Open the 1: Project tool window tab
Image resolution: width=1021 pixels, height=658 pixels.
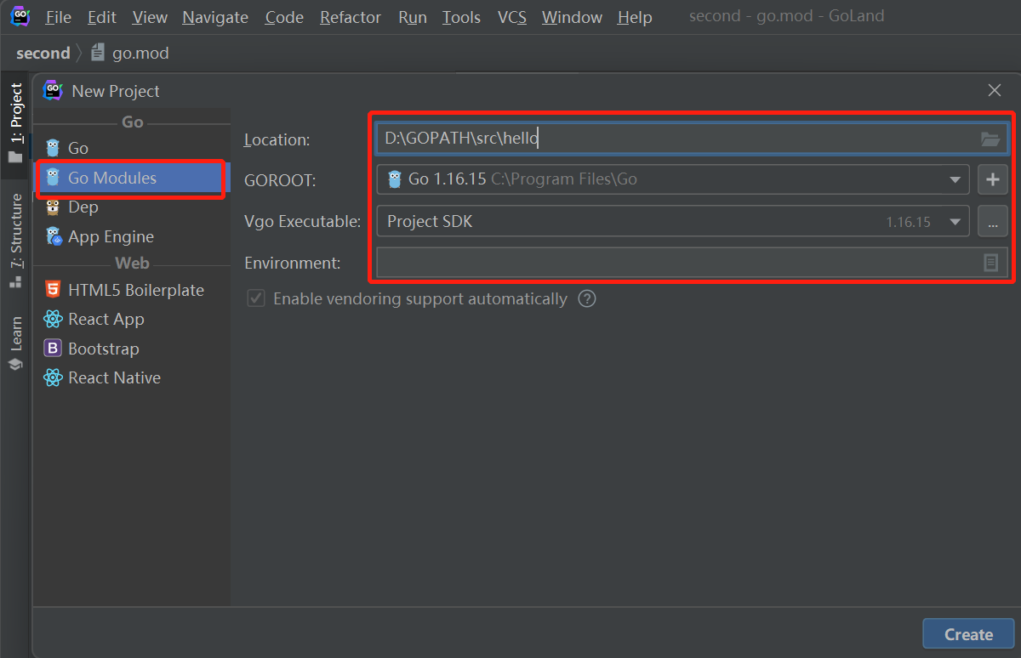coord(15,122)
